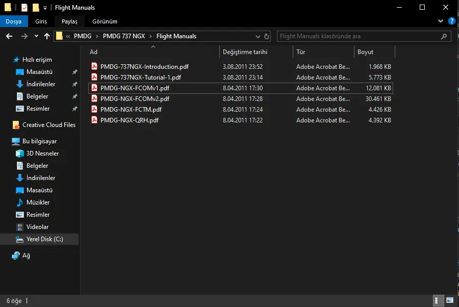Switch to large icons view in status bar
Viewport: 459px width, 307px height.
(450, 300)
